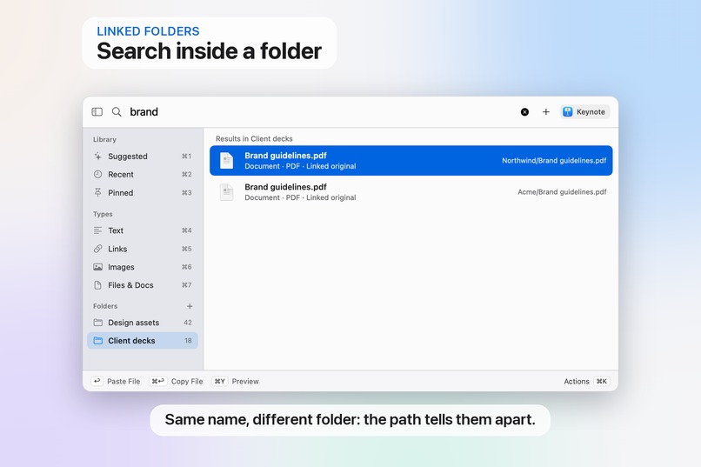Click the text lines icon beside Text
This screenshot has height=467, width=701.
98,230
